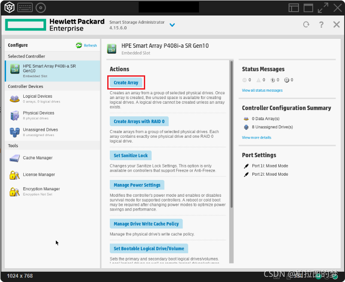Open the virtual media disc icon
The image size is (345, 282).
tap(41, 8)
